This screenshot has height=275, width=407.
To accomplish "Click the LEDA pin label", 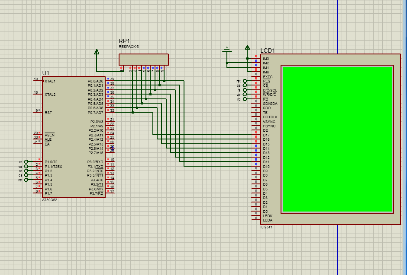I will (x=268, y=221).
